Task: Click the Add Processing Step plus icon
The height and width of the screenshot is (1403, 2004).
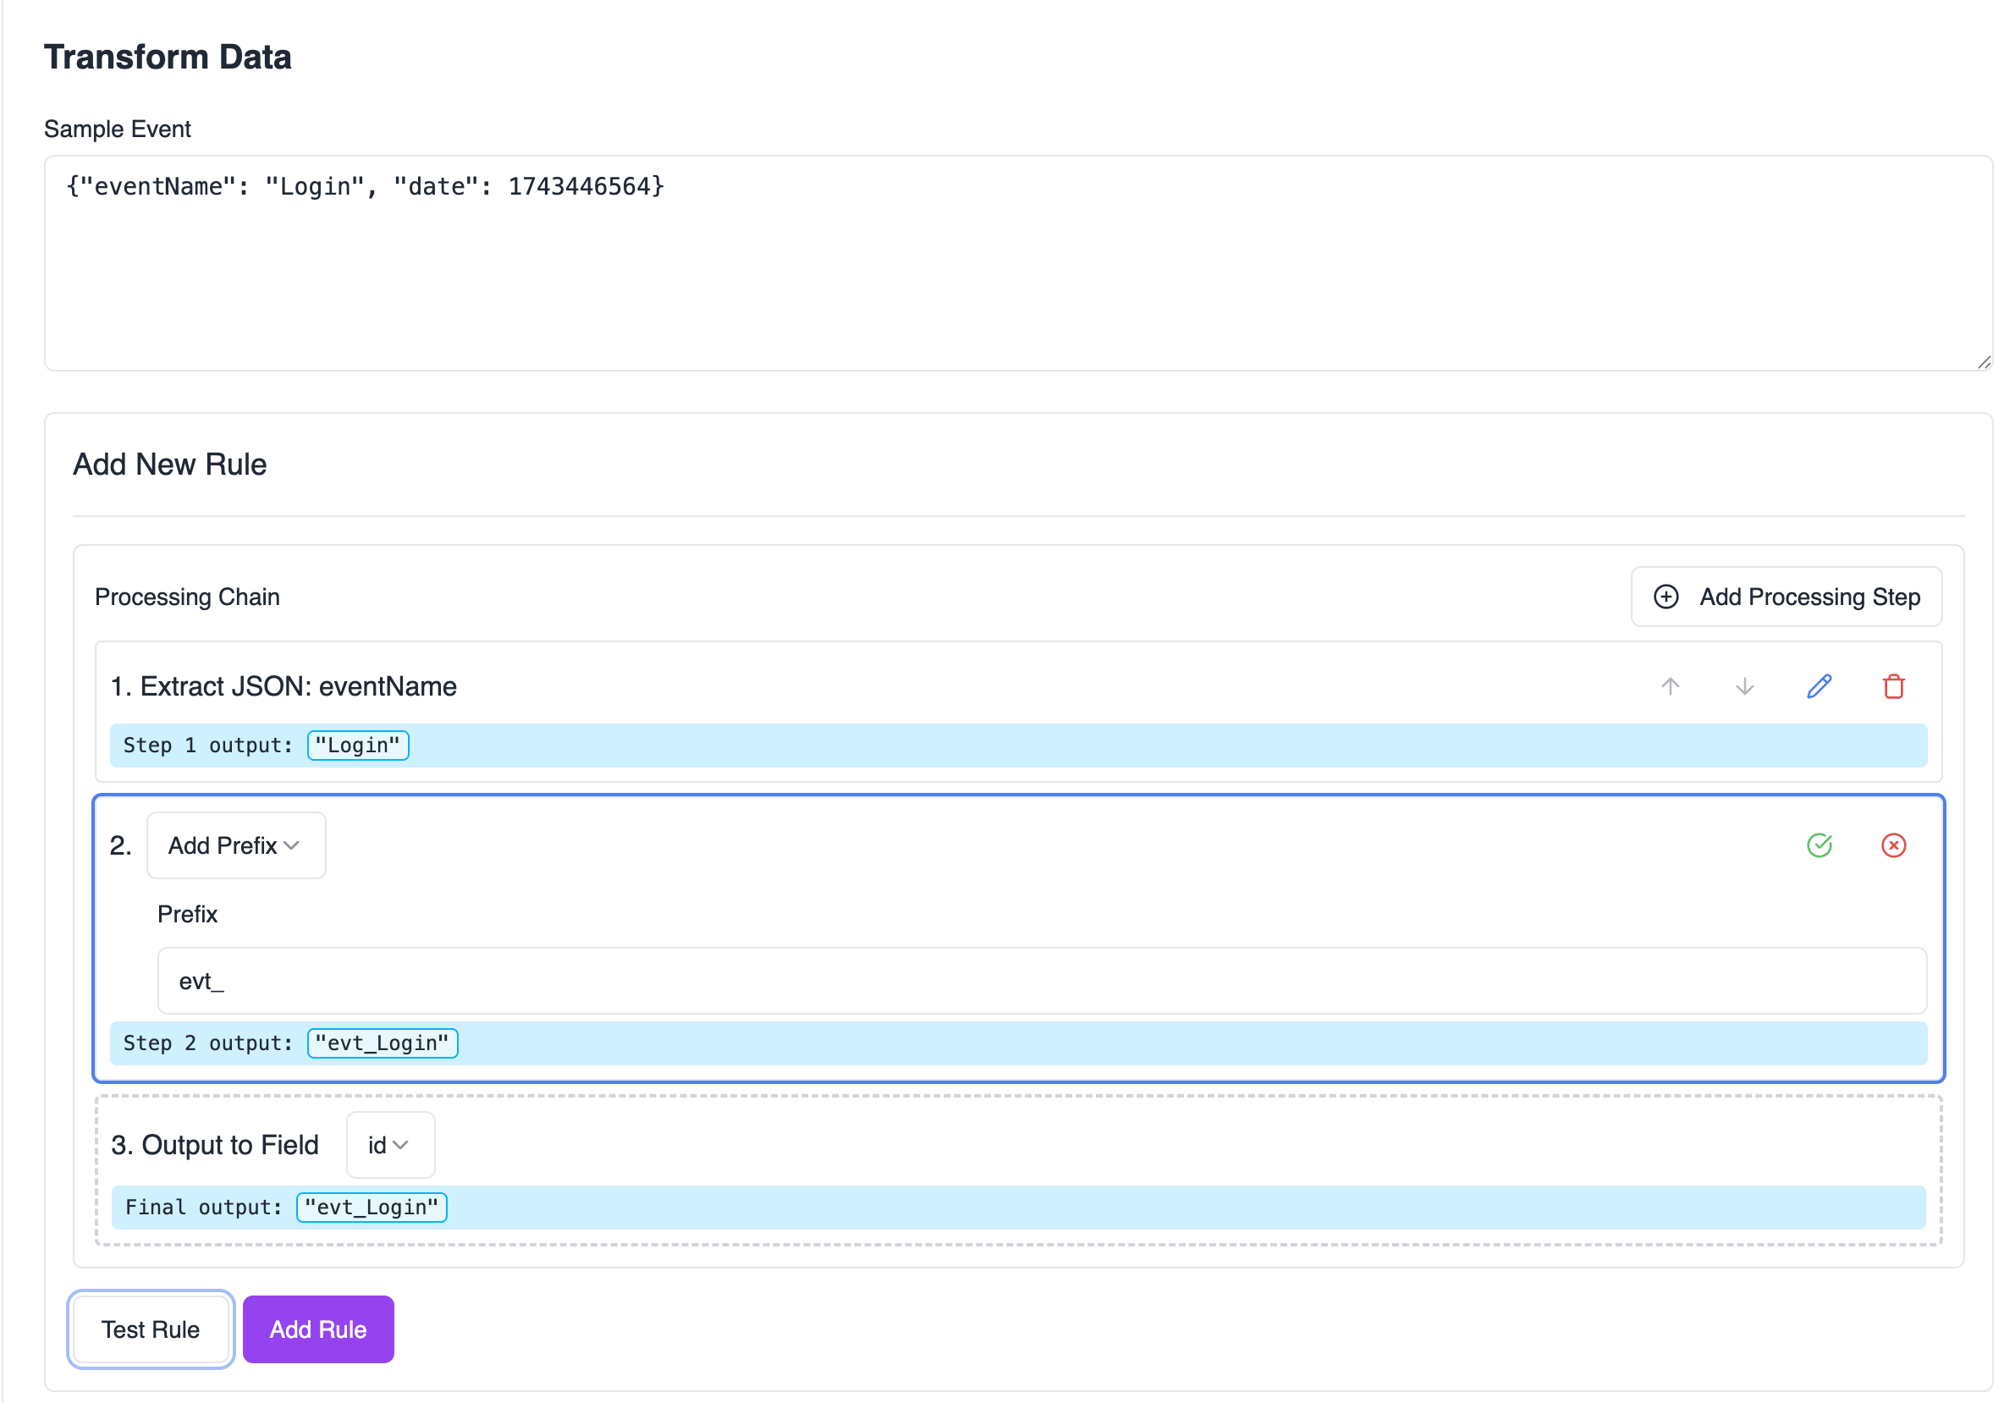Action: pos(1665,597)
